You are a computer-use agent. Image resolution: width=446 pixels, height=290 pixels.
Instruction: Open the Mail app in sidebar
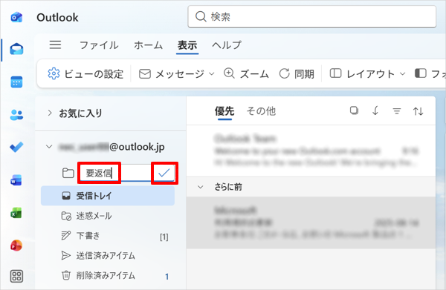16,49
